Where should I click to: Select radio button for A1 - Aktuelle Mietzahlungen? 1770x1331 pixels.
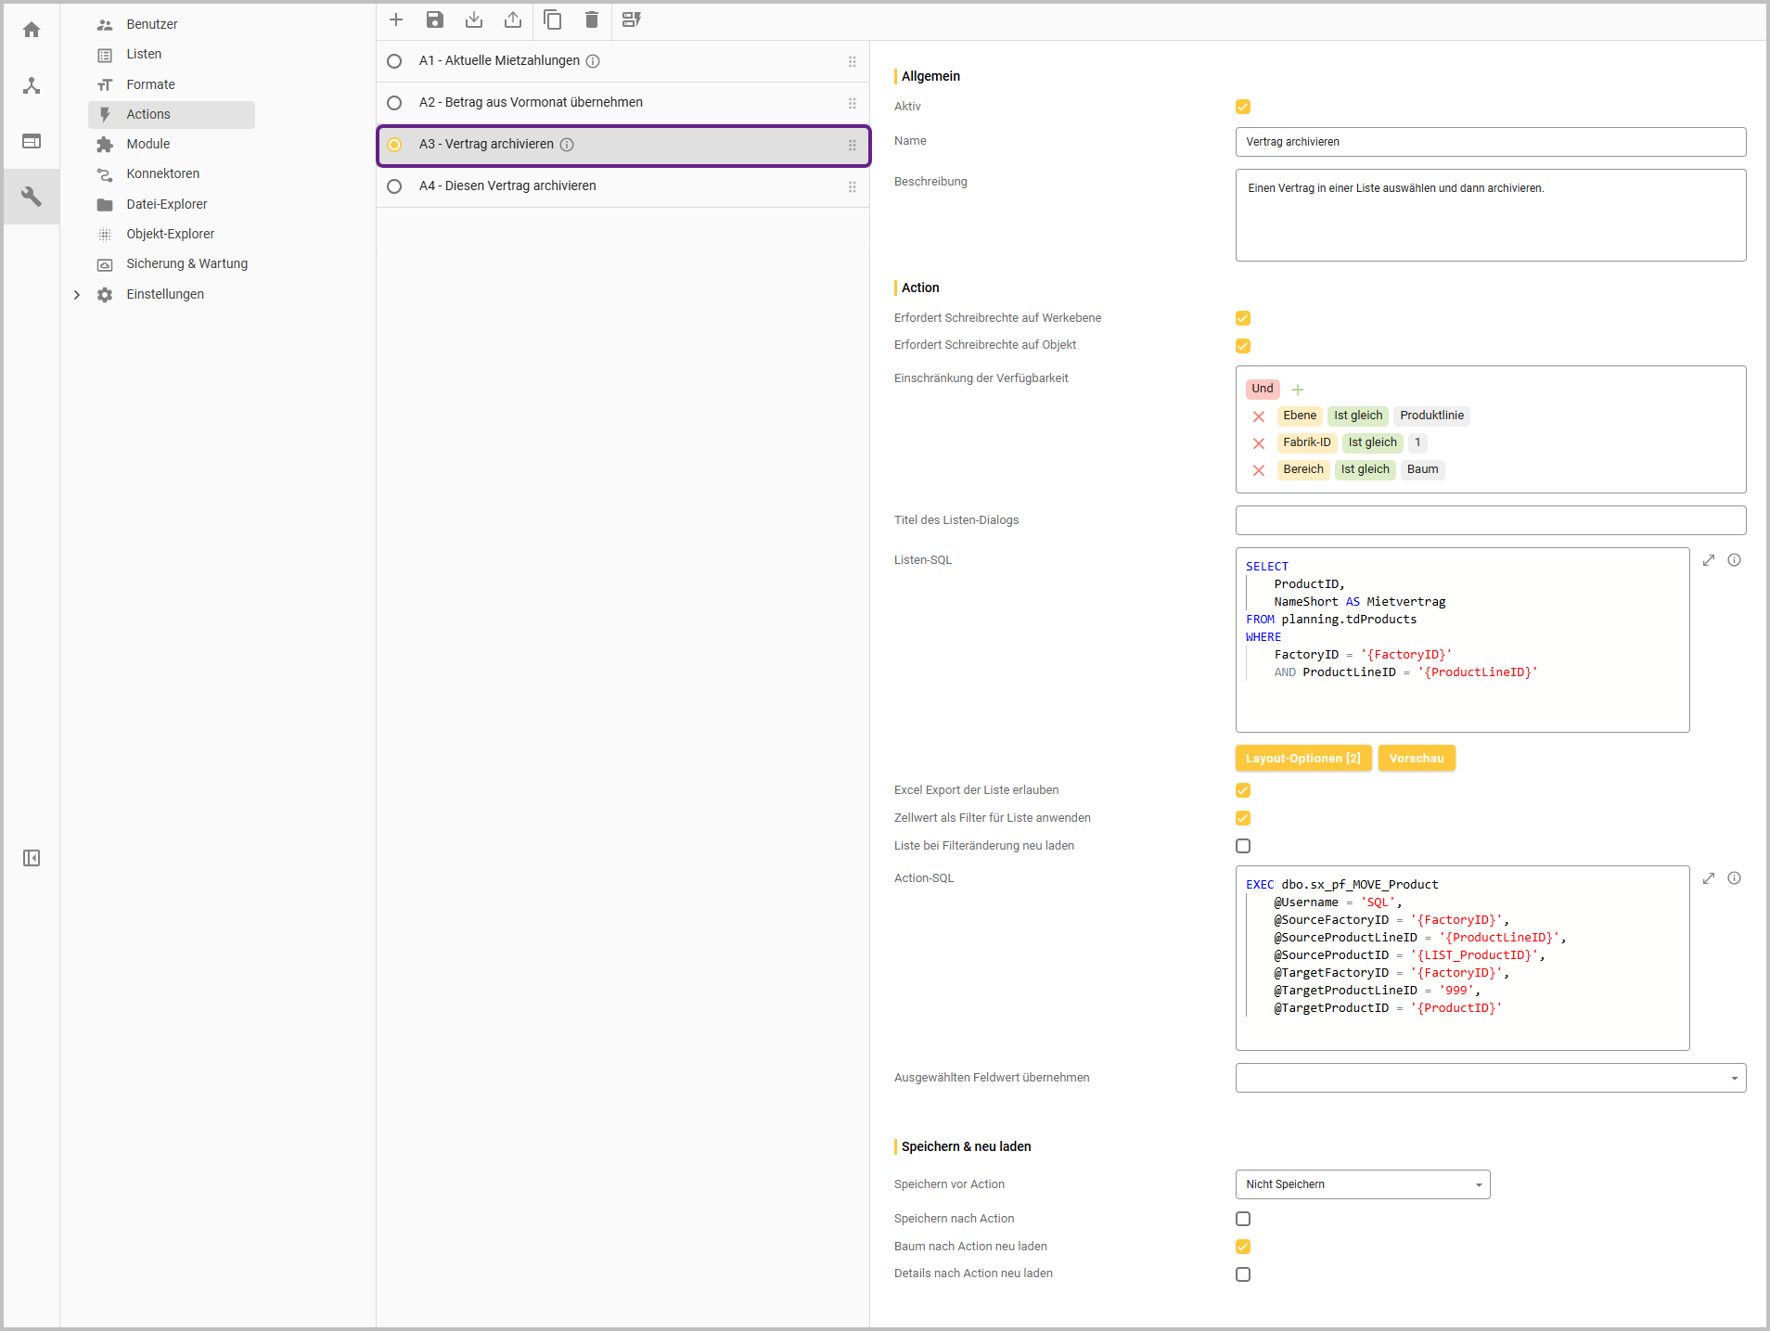pyautogui.click(x=394, y=61)
